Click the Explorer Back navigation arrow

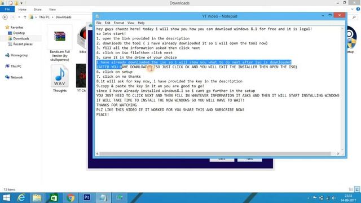point(5,17)
